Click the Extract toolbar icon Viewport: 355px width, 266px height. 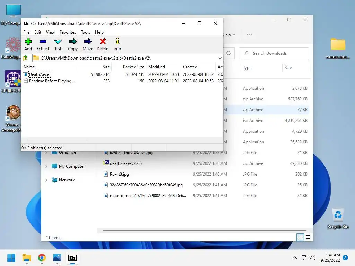click(x=43, y=44)
